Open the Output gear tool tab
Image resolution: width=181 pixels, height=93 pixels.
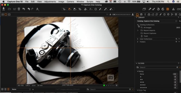pyautogui.click(x=168, y=14)
